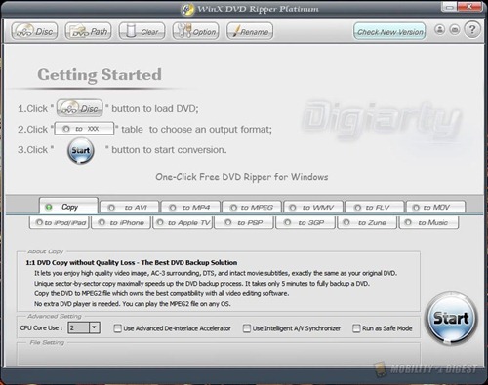Click the Disc button in toolbar
488x385 pixels.
[34, 31]
